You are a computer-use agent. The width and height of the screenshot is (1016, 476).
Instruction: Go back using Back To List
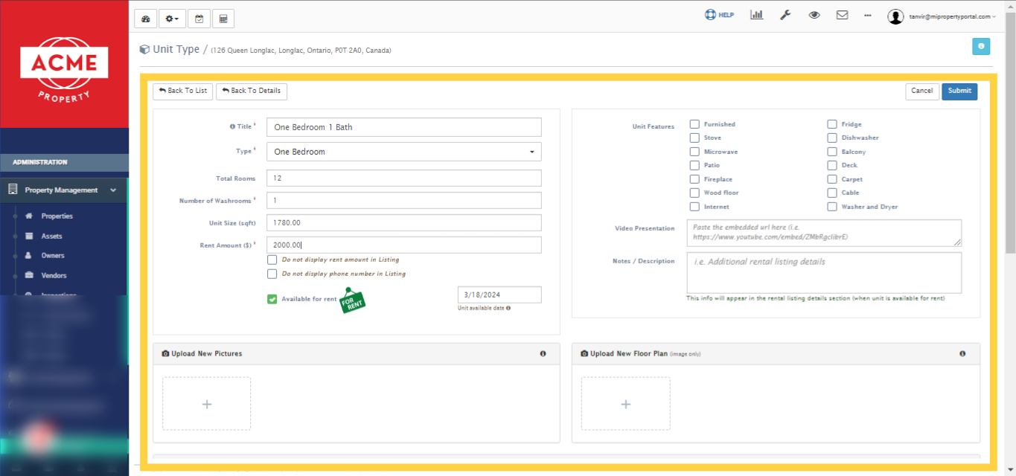(x=182, y=91)
